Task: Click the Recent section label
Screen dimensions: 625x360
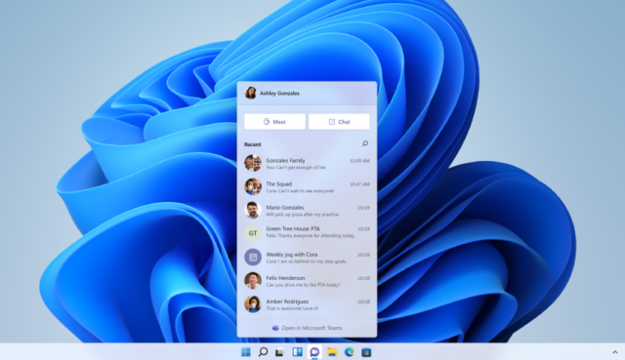Action: pyautogui.click(x=252, y=144)
